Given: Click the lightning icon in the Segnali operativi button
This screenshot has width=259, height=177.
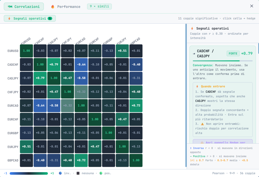Looking at the screenshot, I should tap(9, 19).
